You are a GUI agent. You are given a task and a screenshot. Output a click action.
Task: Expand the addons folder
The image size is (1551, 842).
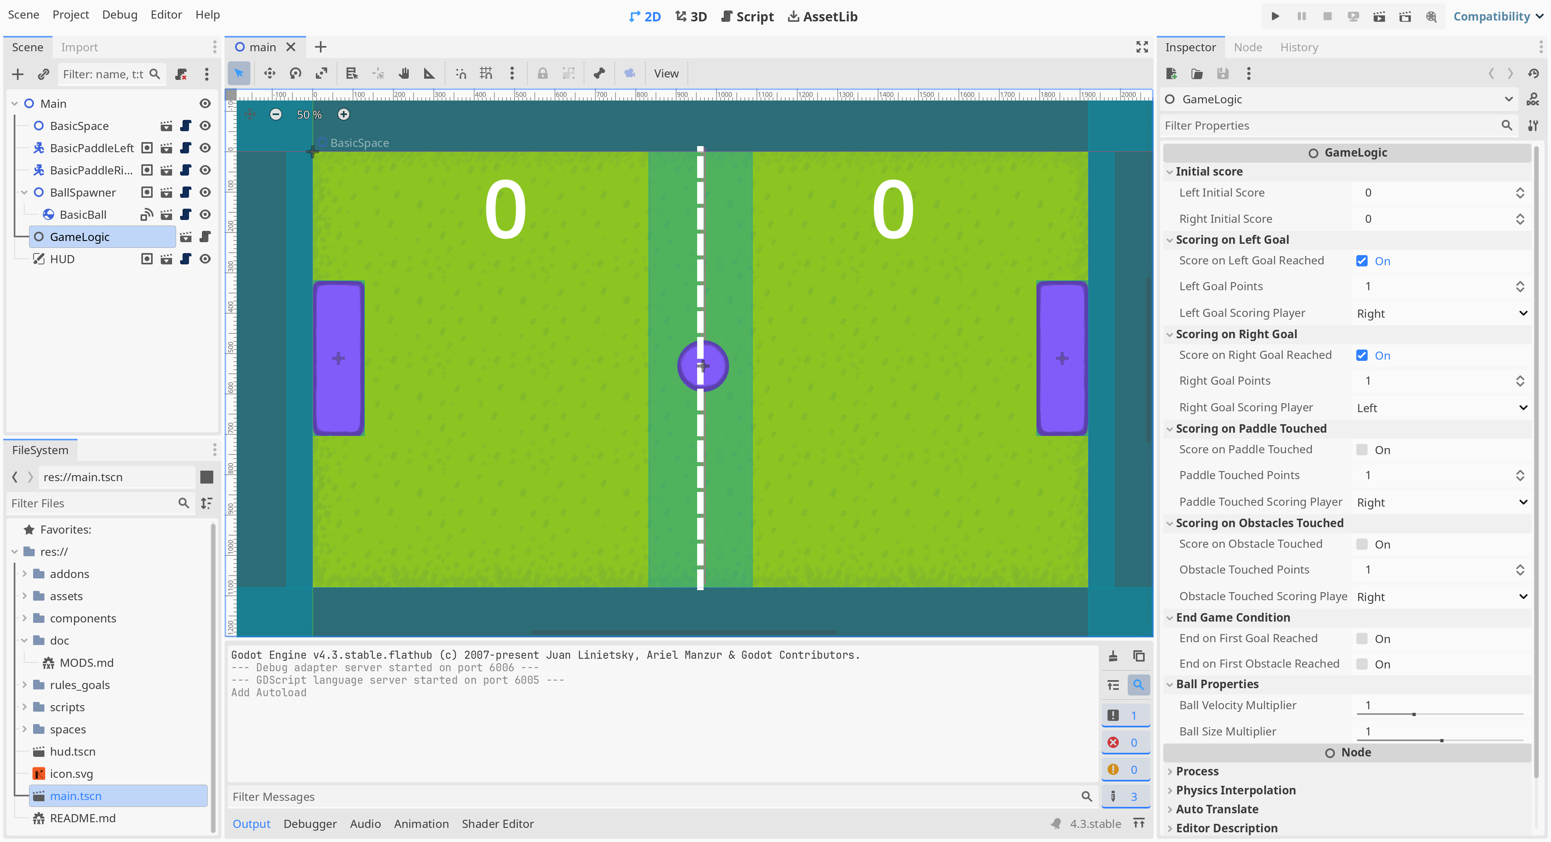tap(24, 574)
